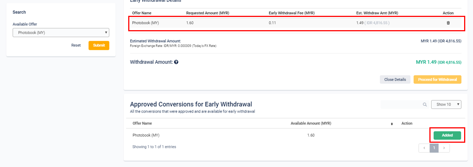This screenshot has width=473, height=167.
Task: Click the green Added button
Action: tap(447, 135)
